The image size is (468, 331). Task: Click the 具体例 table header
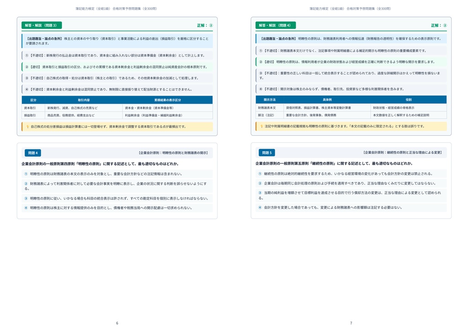pos(327,100)
